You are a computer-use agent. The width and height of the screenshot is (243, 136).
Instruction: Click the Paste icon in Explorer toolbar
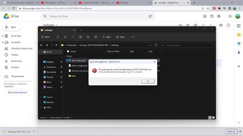[x=73, y=37]
